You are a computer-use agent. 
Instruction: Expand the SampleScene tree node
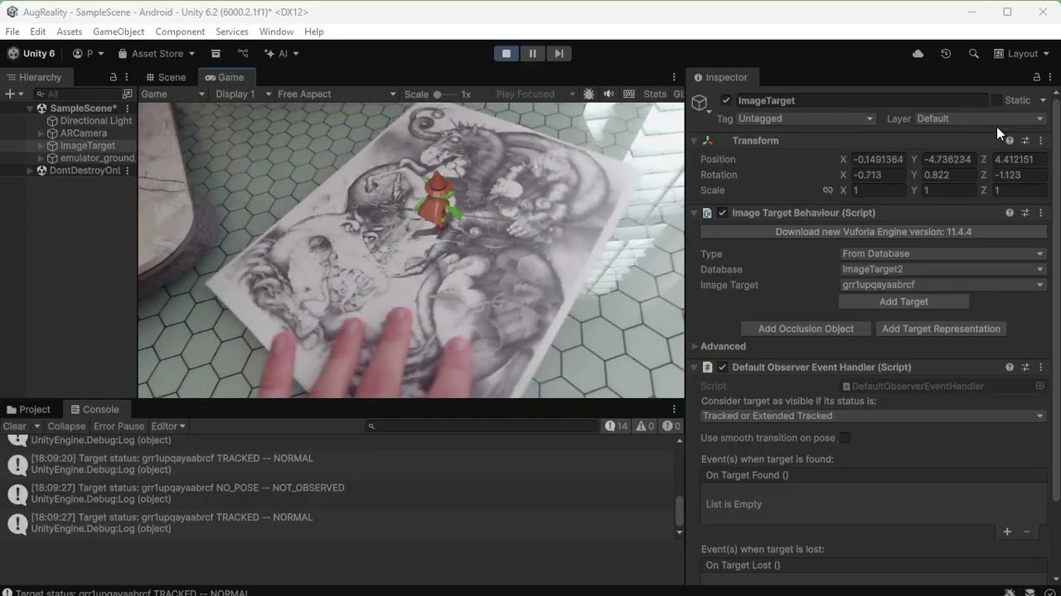[x=30, y=108]
